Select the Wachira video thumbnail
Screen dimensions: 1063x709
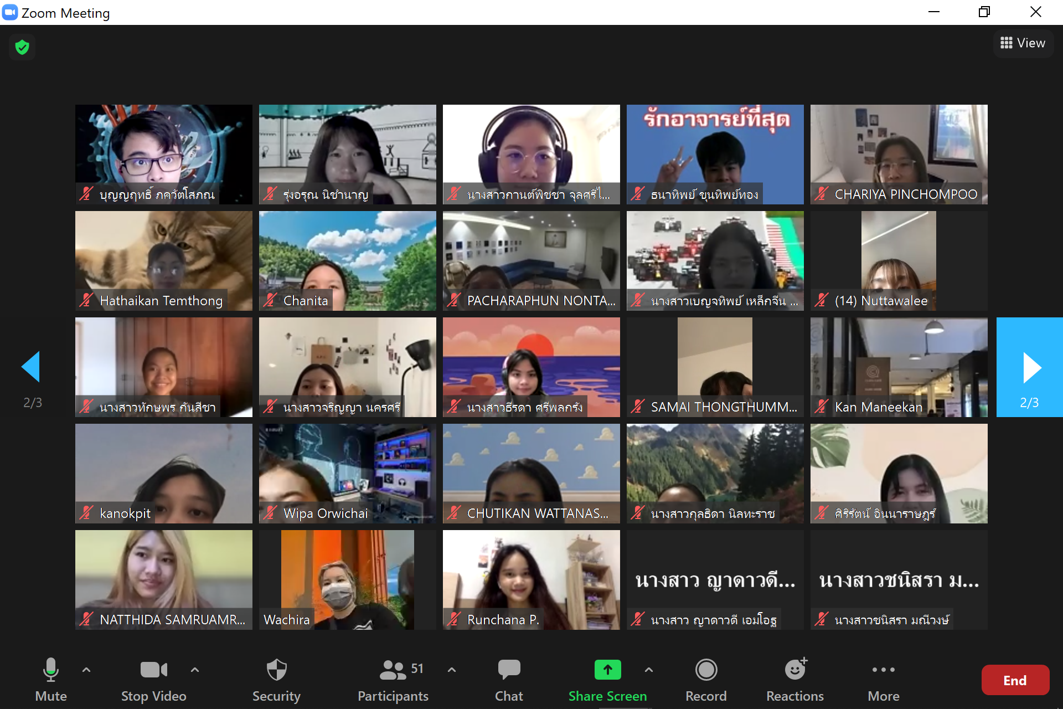(347, 579)
